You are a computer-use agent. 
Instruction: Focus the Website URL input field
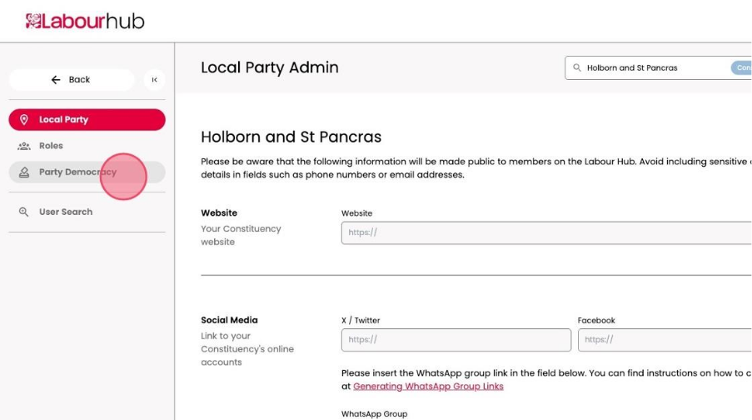(x=545, y=233)
